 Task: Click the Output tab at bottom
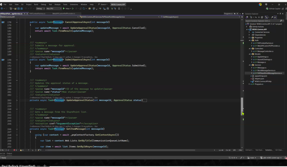coord(9,154)
